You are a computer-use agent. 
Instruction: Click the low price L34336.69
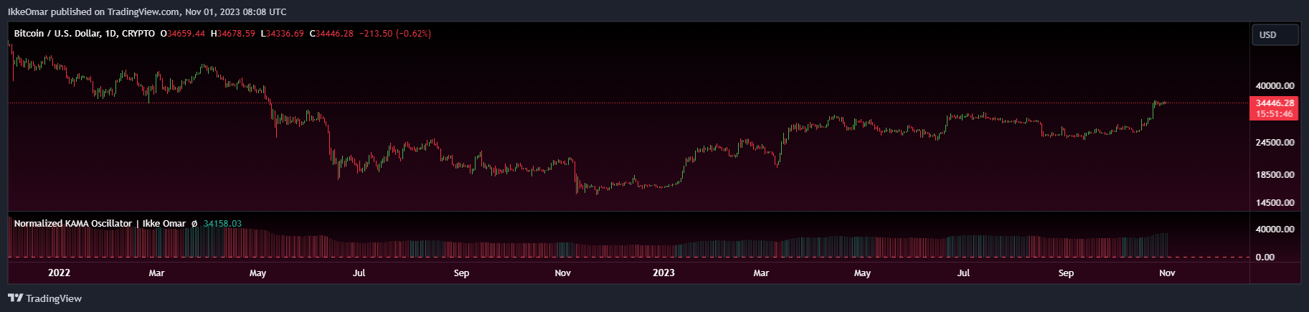coord(283,34)
